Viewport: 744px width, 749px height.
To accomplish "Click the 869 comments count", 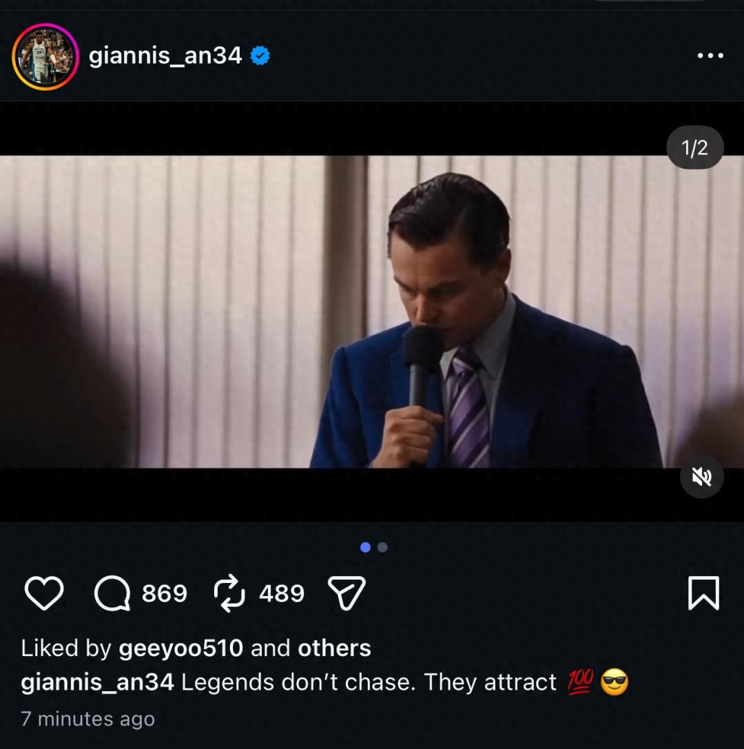I will [x=164, y=593].
